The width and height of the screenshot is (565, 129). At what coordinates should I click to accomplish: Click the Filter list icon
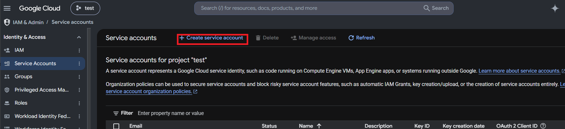coord(116,113)
